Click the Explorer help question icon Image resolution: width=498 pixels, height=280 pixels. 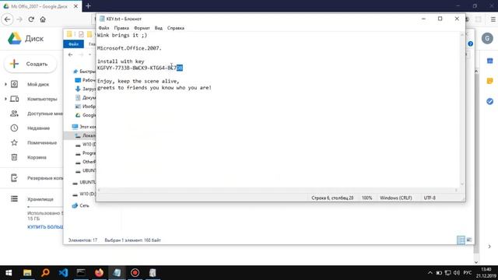pos(470,44)
